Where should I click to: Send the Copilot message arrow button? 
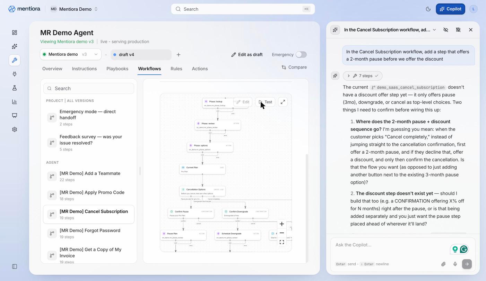point(467,264)
